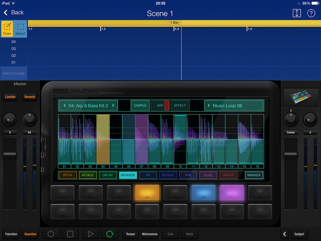
Task: Tap the Back arrow
Action: coord(6,13)
